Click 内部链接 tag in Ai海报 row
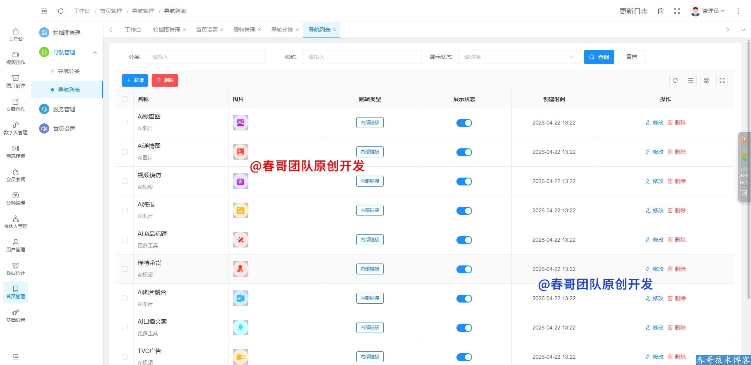 [x=370, y=210]
